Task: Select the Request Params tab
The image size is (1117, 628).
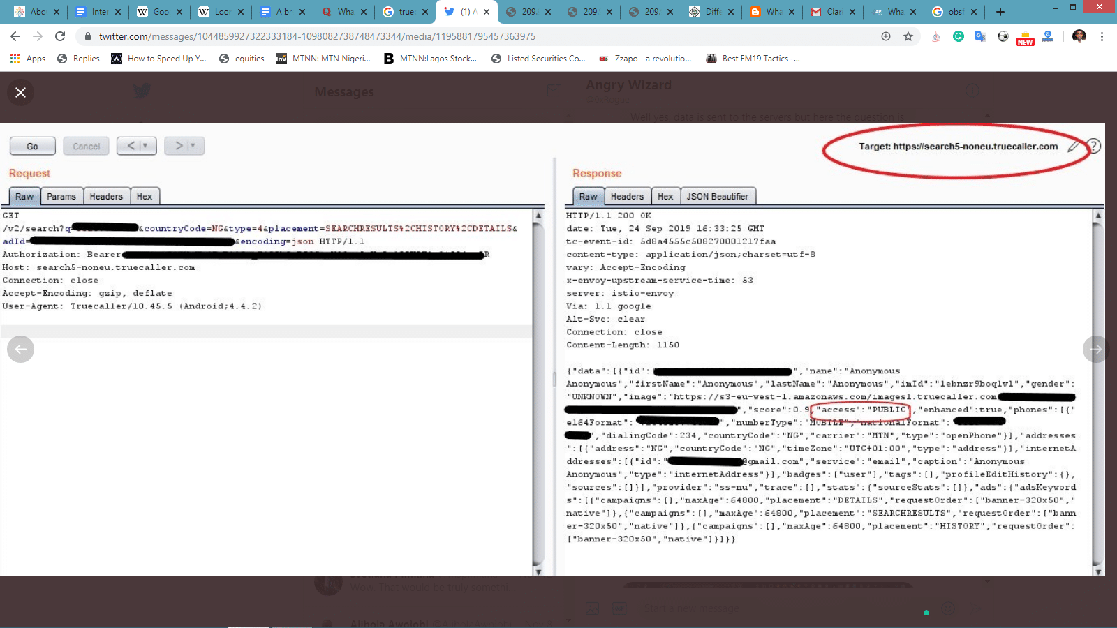Action: click(x=61, y=197)
